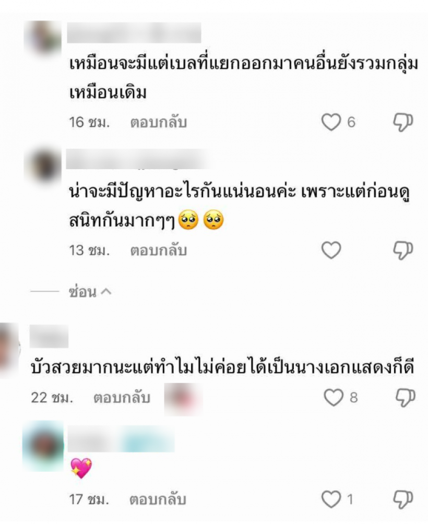This screenshot has height=524, width=428.
Task: Like the heart emoji comment with 1 like
Action: click(x=331, y=499)
